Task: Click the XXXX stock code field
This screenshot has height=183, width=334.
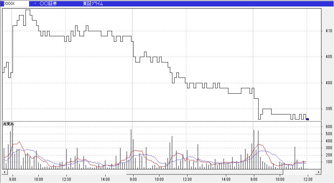Action: pos(16,4)
